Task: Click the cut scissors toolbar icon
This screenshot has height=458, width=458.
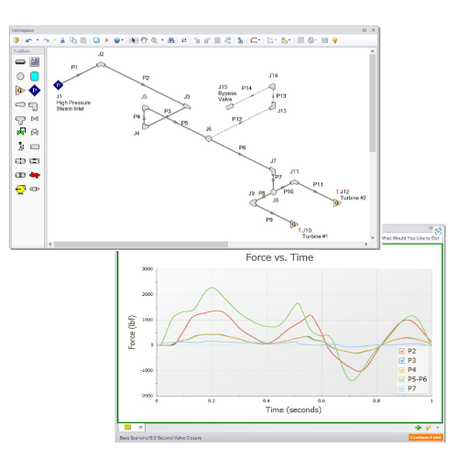Action: pyautogui.click(x=62, y=40)
